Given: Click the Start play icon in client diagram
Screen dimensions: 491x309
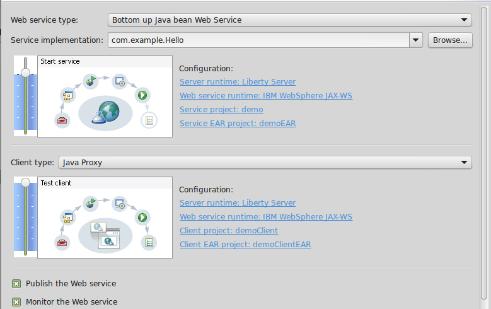Looking at the screenshot, I should click(142, 217).
